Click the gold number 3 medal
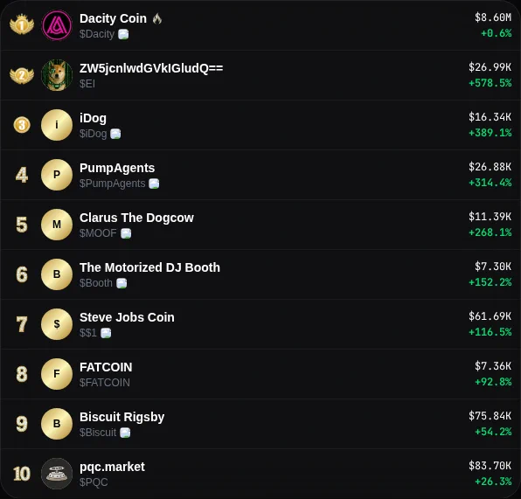The image size is (521, 499). tap(22, 125)
